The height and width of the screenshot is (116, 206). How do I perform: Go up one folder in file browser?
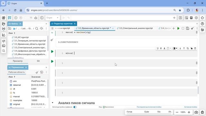10,29
